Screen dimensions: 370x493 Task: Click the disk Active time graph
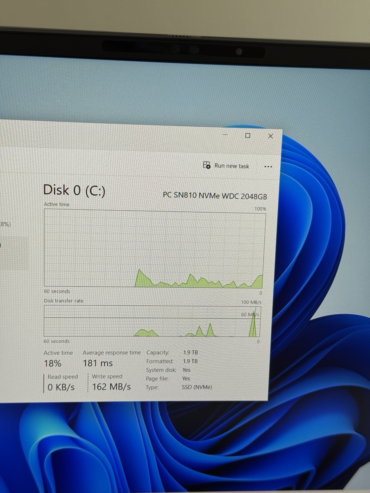point(154,248)
